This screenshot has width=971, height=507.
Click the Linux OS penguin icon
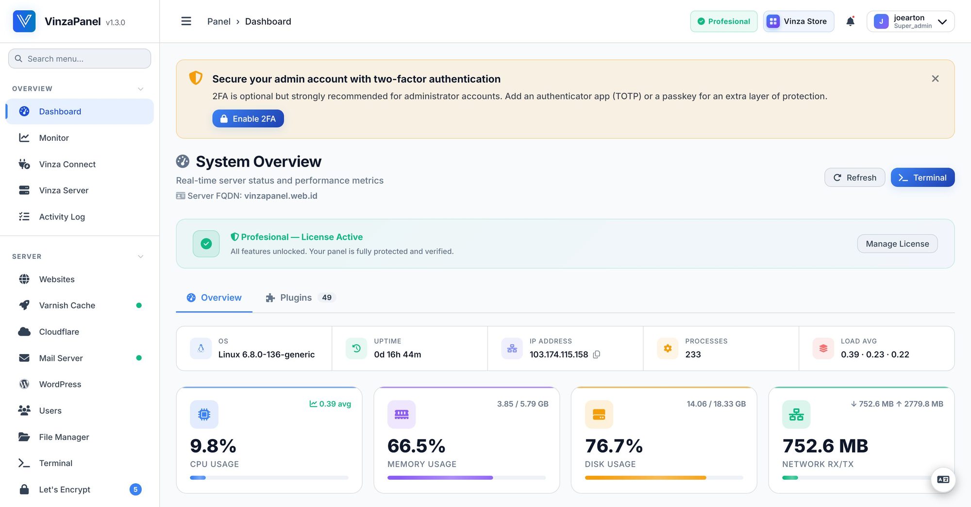pos(201,348)
